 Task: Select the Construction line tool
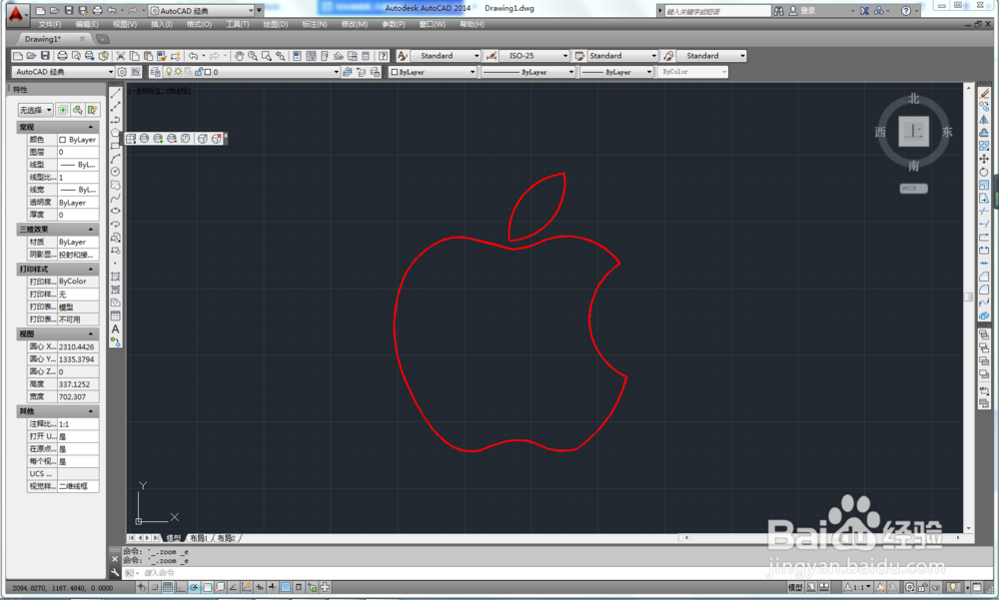115,107
